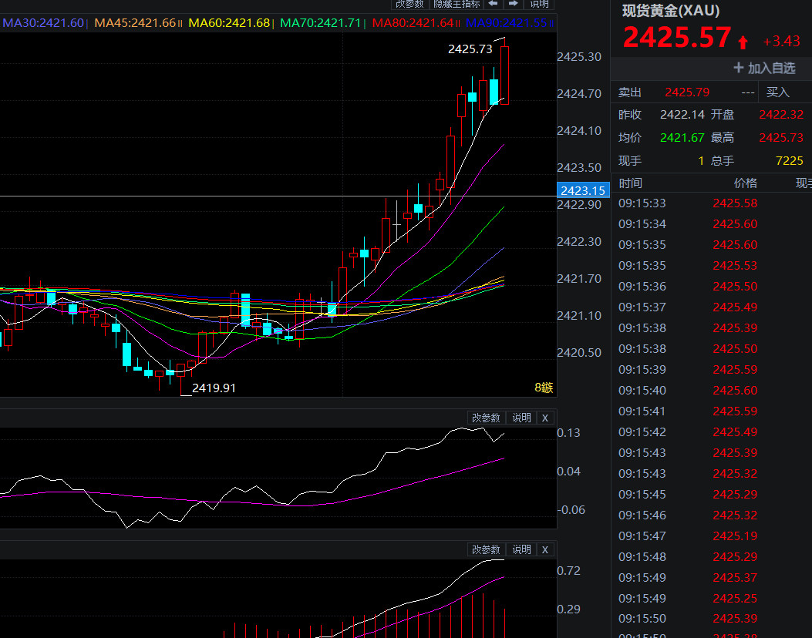Screen dimensions: 812x638
Task: Close the bottom indicator panel with X
Action: [545, 549]
